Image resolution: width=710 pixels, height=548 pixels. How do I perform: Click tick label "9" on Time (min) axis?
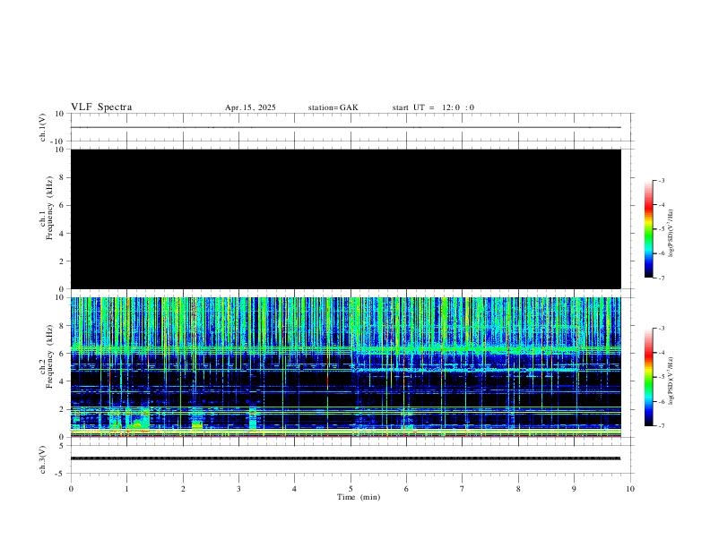[x=574, y=489]
